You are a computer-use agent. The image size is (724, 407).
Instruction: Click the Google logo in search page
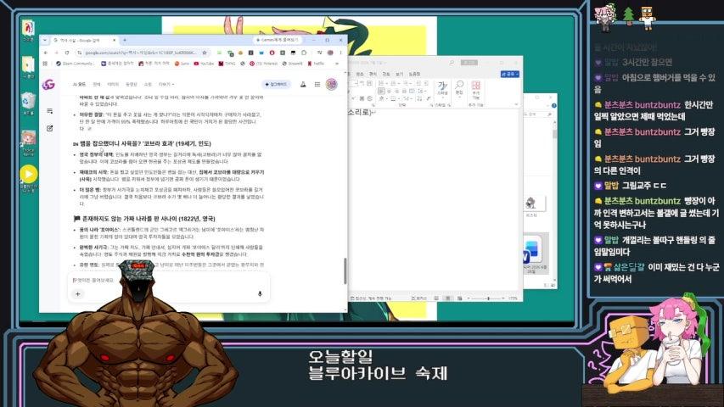click(x=48, y=85)
